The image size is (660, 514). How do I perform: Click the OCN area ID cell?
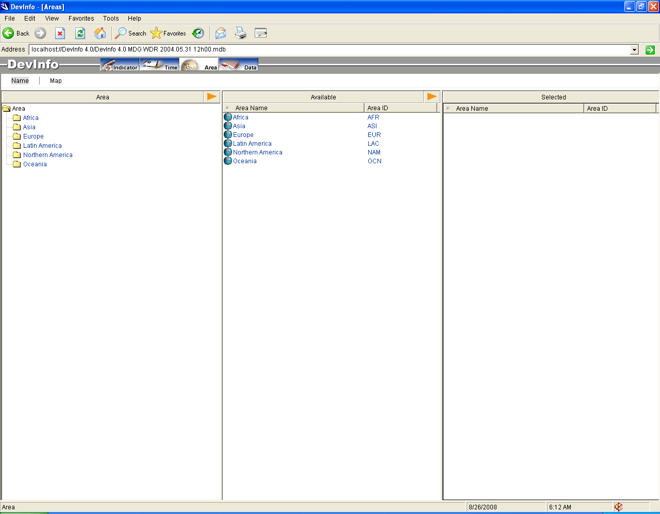point(375,161)
